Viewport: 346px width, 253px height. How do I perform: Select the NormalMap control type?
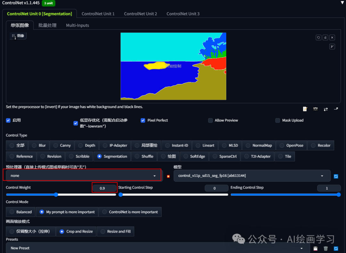point(259,146)
